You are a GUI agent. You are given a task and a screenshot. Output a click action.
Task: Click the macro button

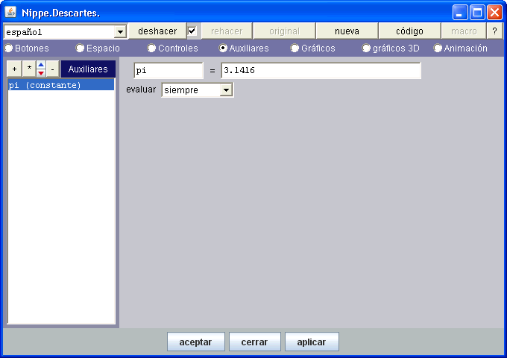464,31
